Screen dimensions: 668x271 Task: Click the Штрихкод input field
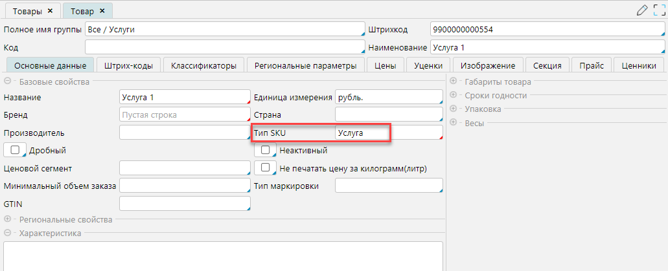pyautogui.click(x=547, y=29)
